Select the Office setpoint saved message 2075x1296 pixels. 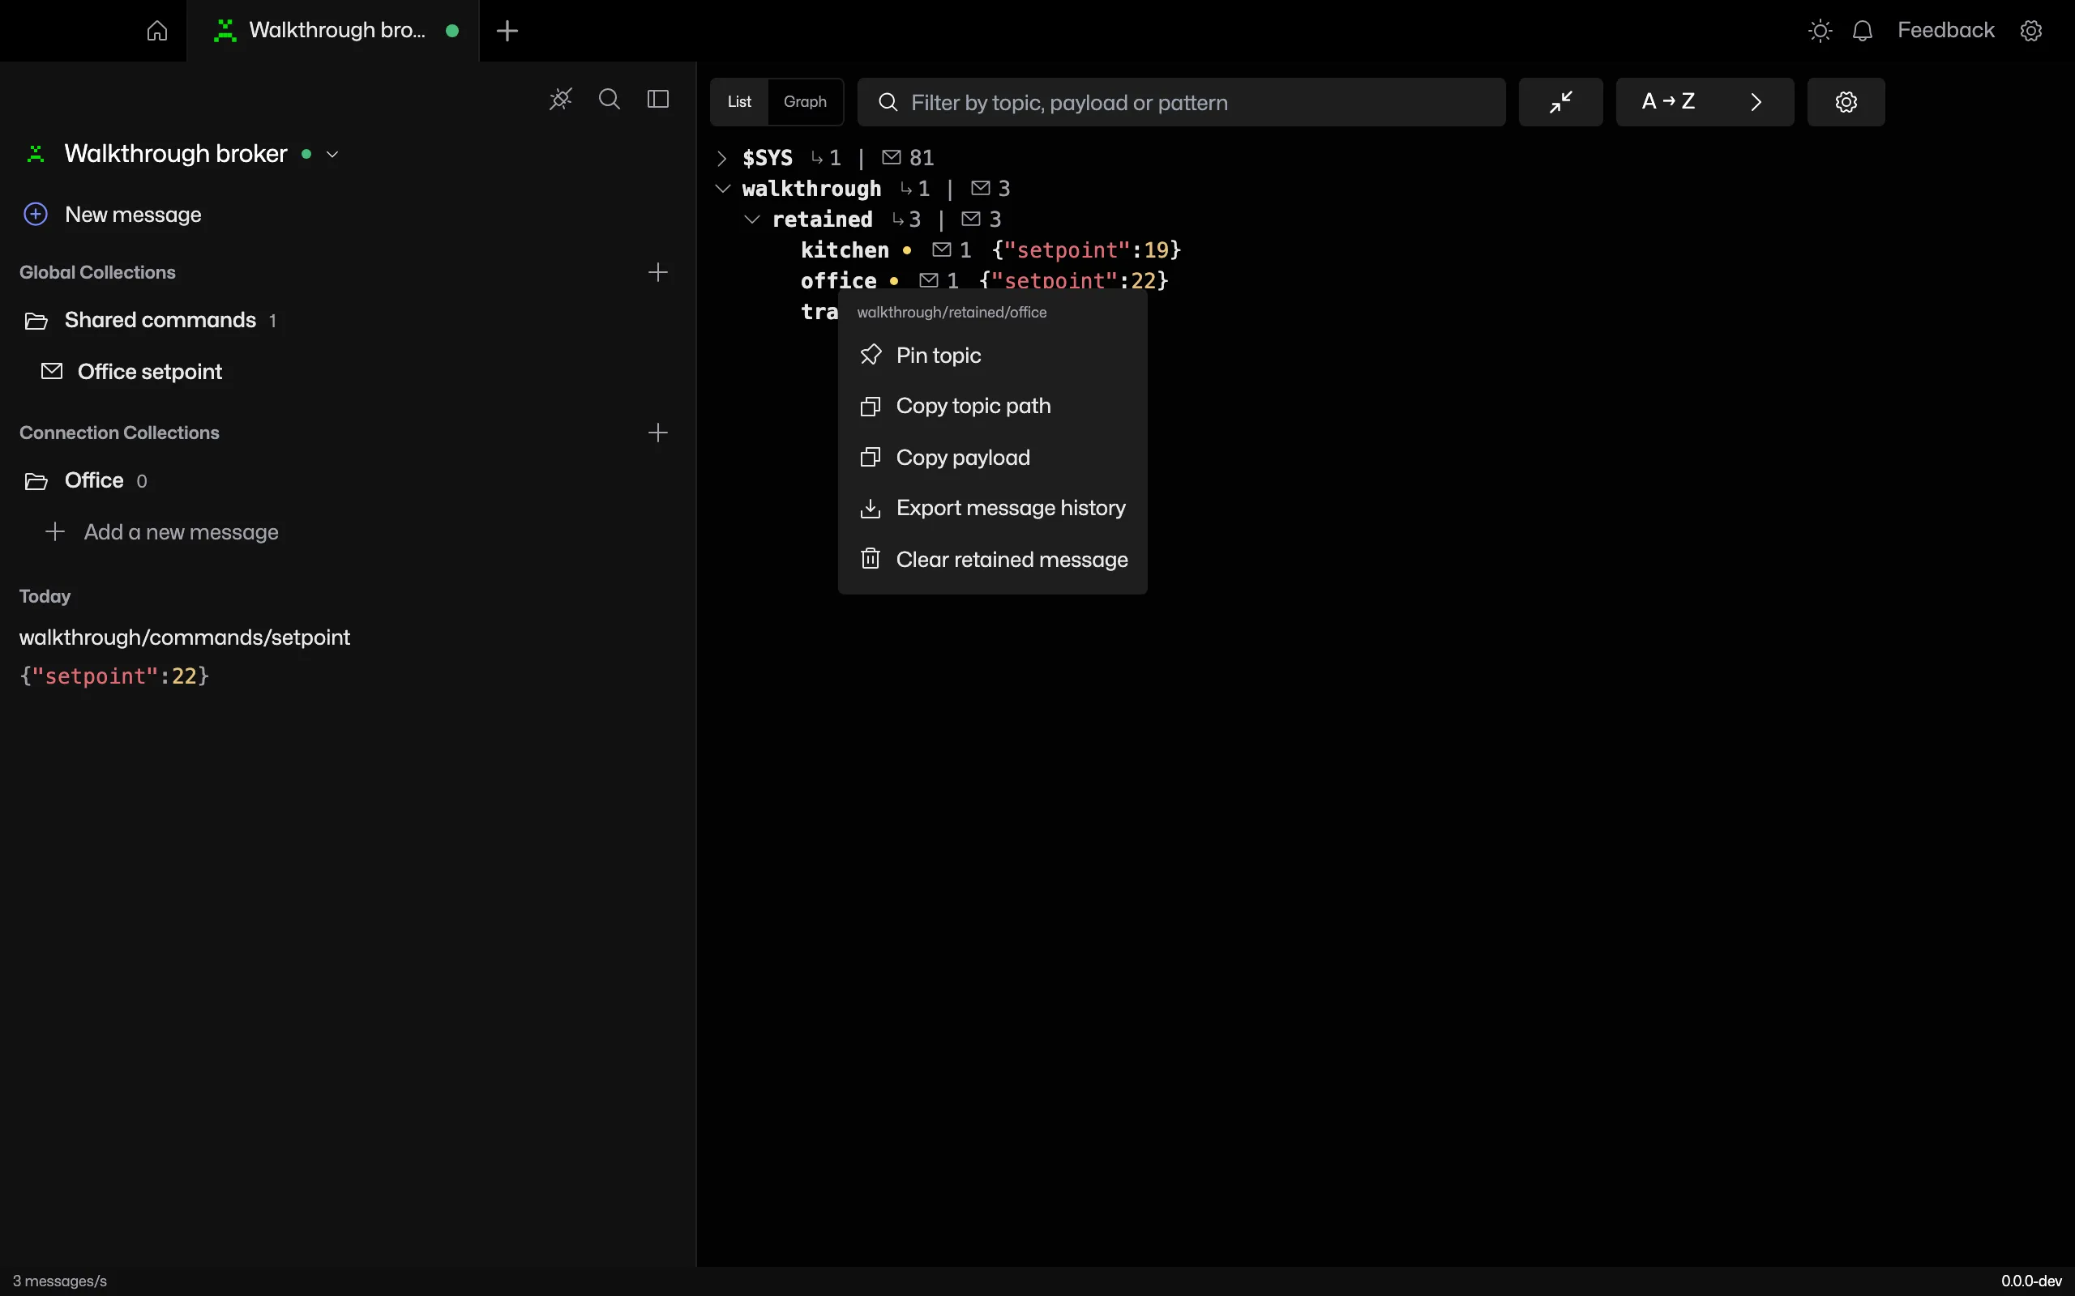click(133, 372)
